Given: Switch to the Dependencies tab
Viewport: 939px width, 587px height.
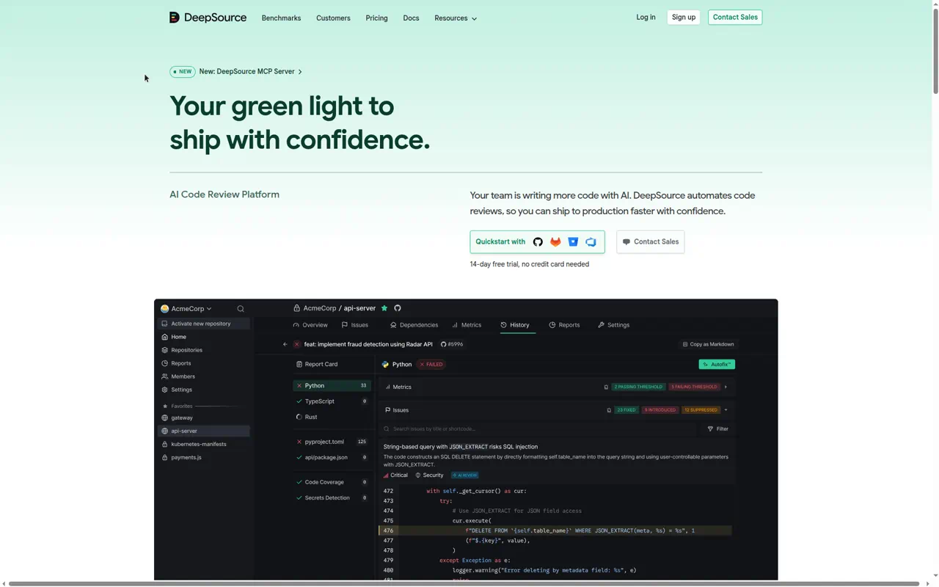Looking at the screenshot, I should (414, 325).
